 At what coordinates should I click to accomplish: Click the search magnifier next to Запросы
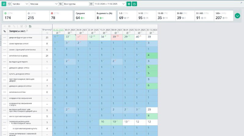[27, 31]
